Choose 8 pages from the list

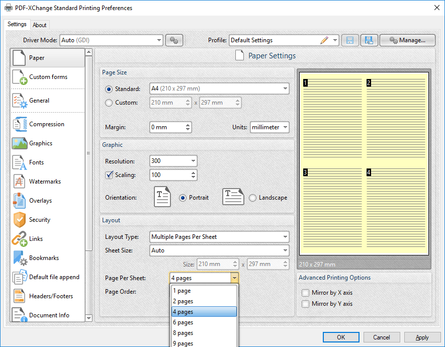[204, 333]
